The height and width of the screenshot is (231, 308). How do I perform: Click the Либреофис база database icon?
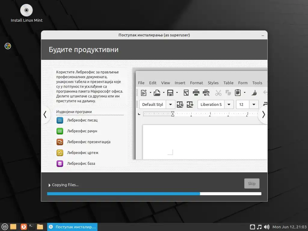pos(60,163)
